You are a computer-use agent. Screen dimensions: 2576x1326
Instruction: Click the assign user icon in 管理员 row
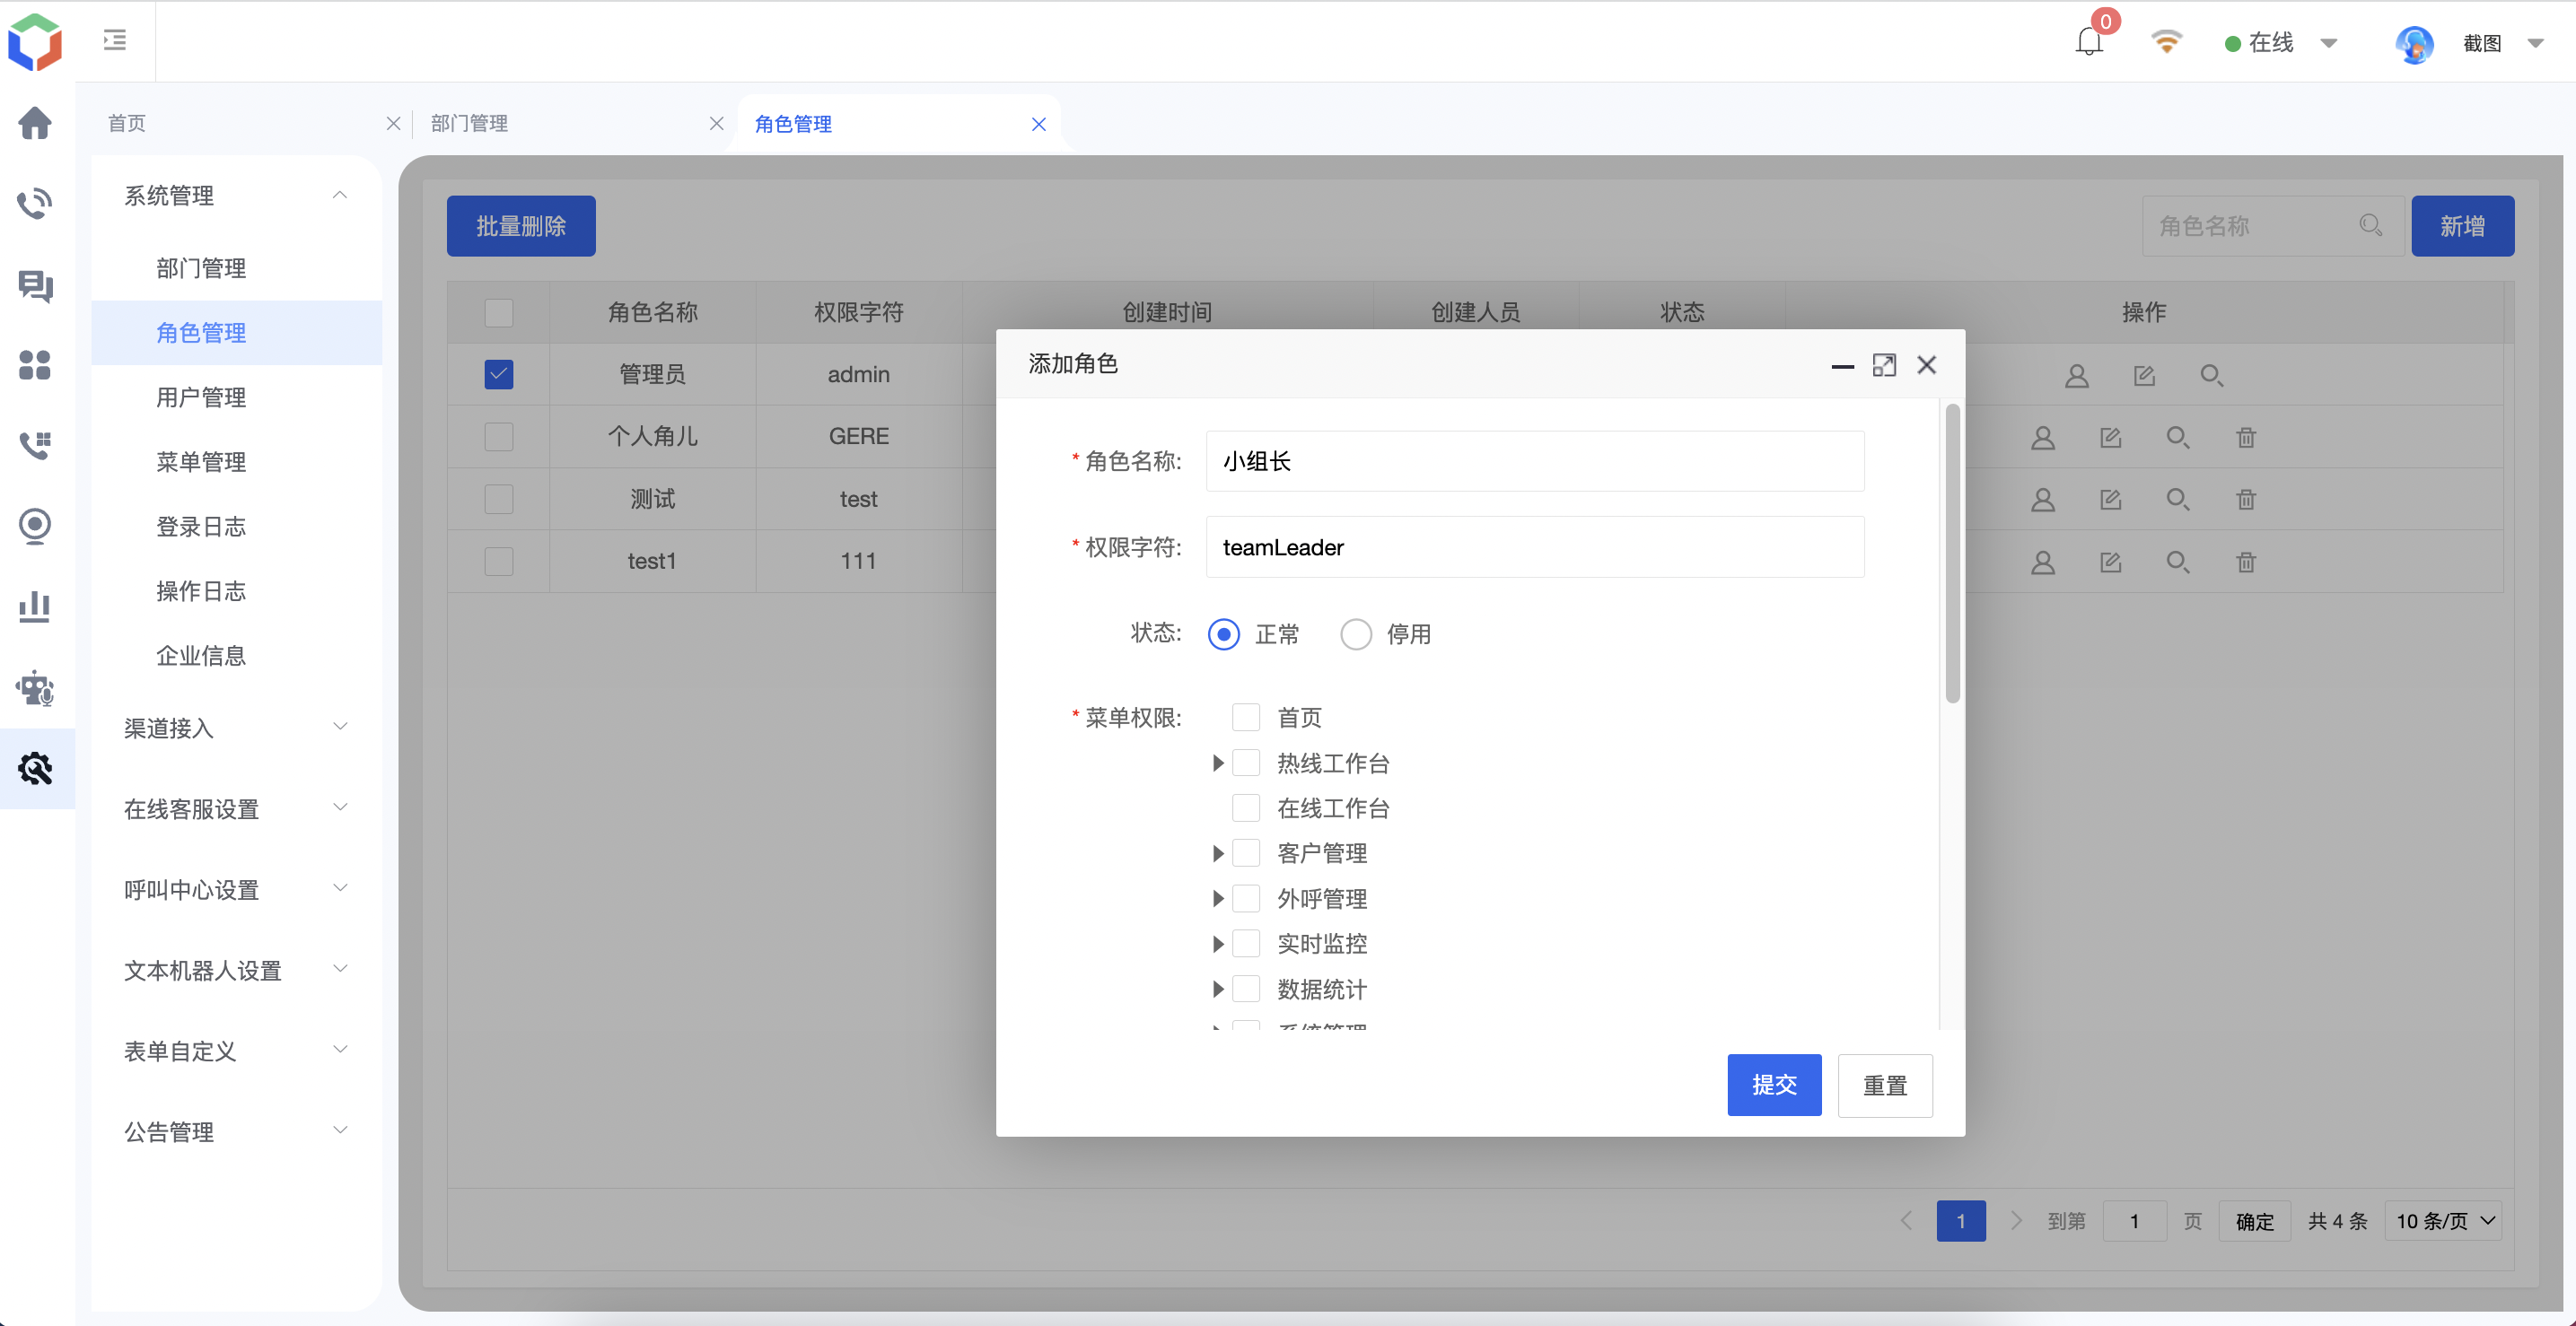coord(2077,376)
